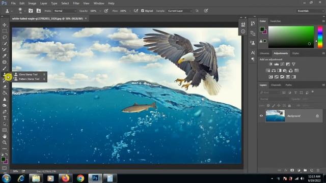Select the Rectangle shape tool
Viewport: 326px width, 183px height.
5,130
